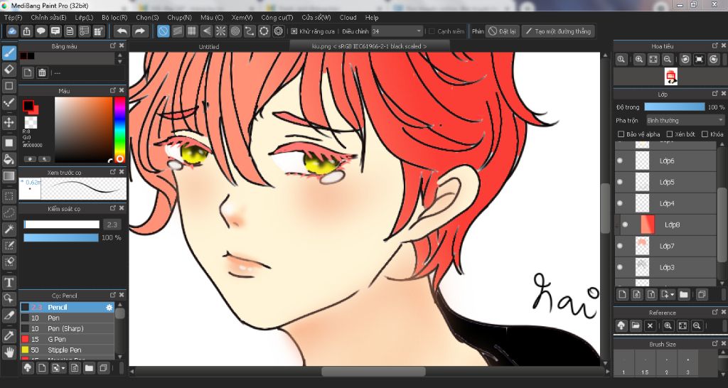Select the Eraser tool
The height and width of the screenshot is (388, 728).
click(x=9, y=70)
